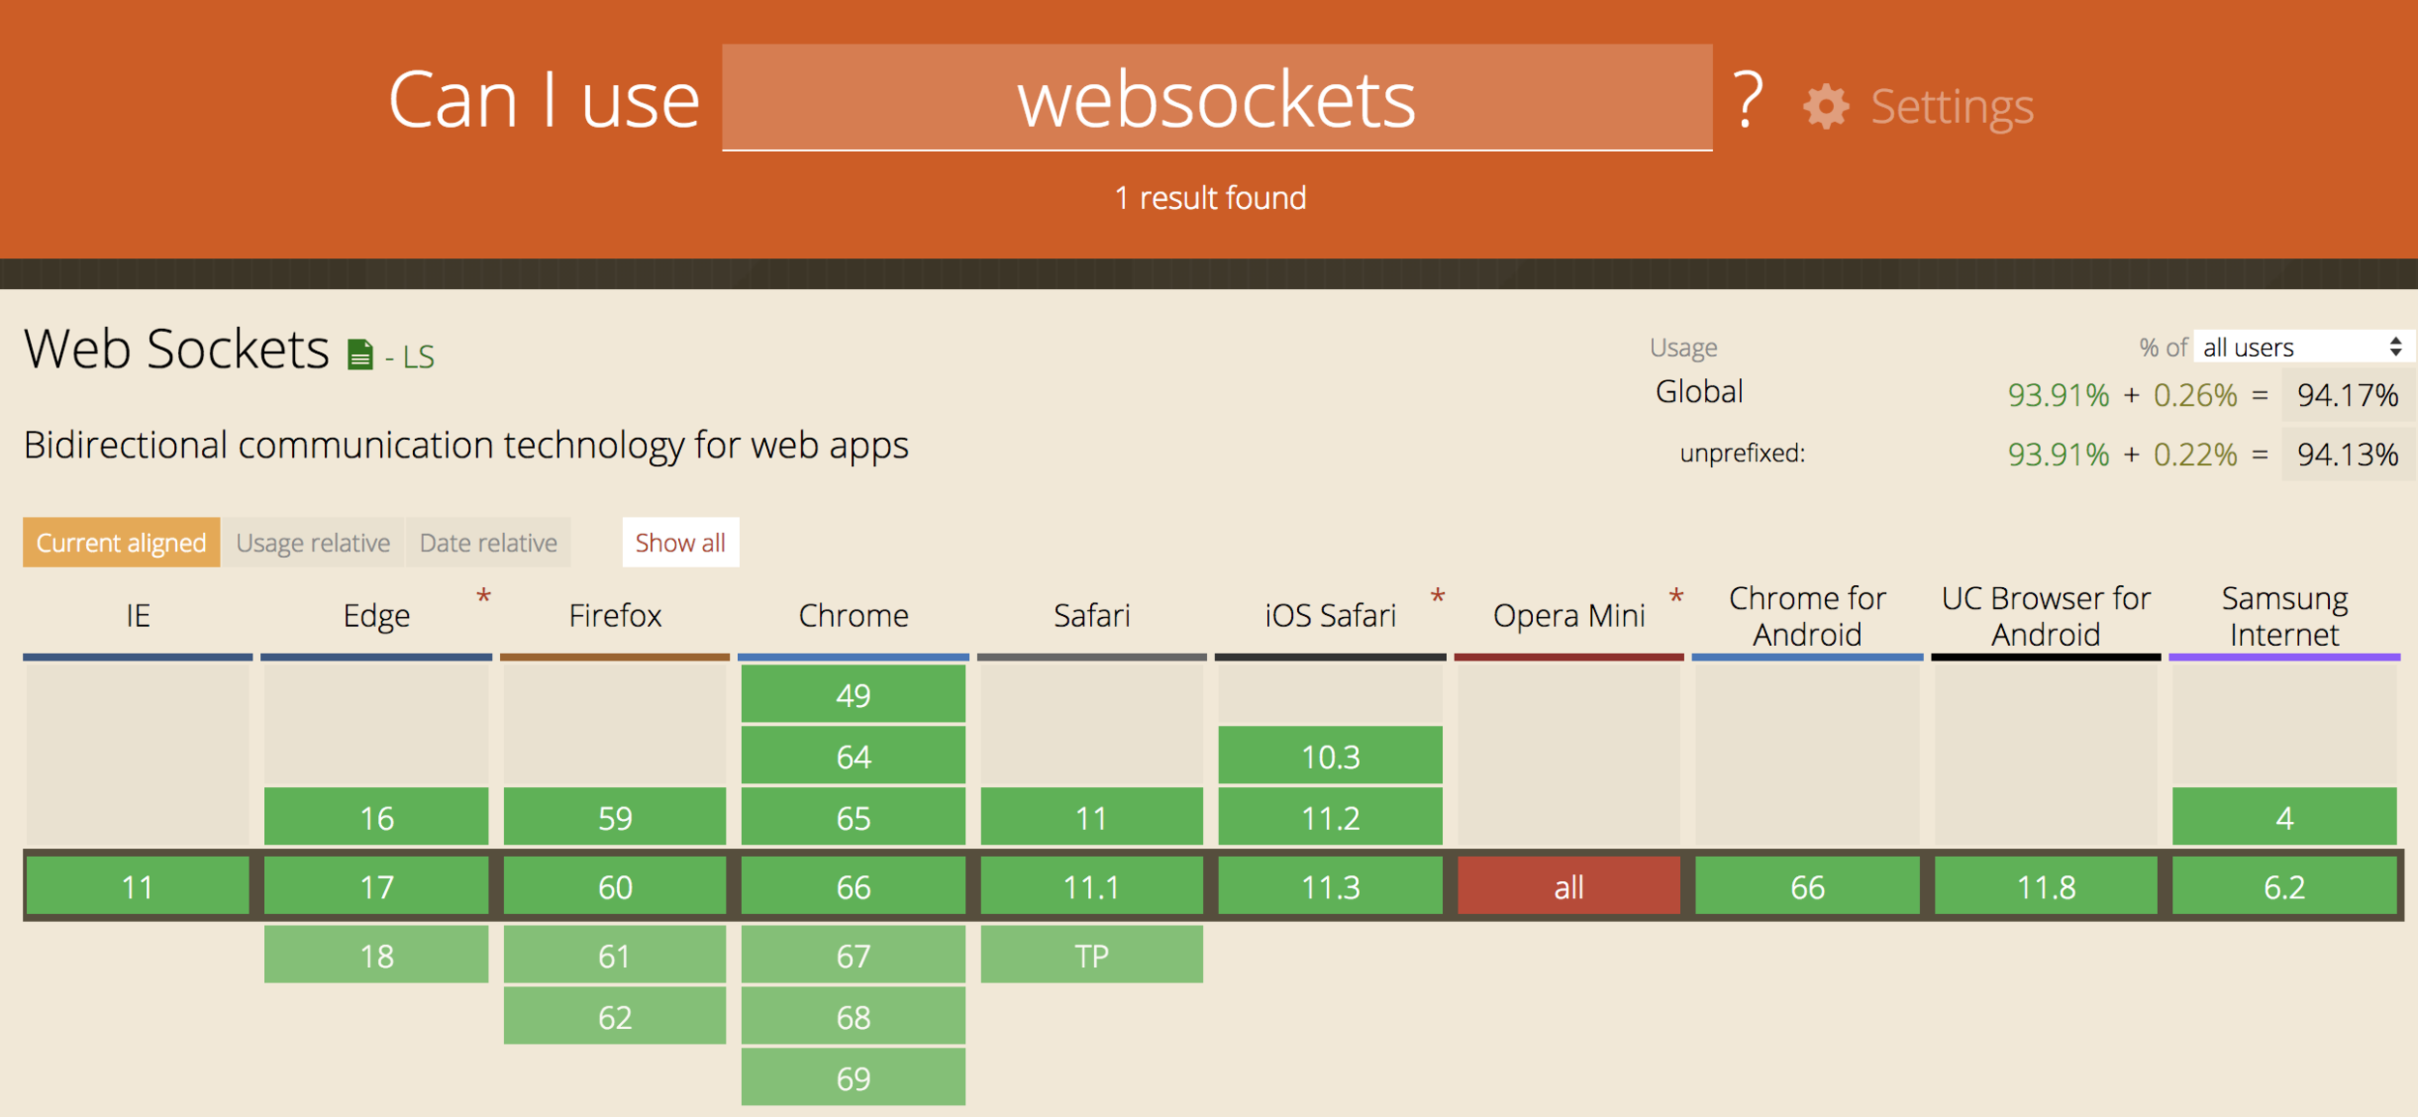Click the LS status link
This screenshot has width=2418, height=1117.
click(418, 358)
